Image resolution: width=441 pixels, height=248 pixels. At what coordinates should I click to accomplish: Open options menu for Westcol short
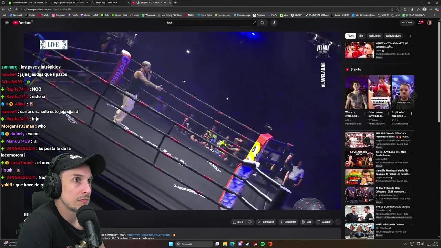(365, 113)
